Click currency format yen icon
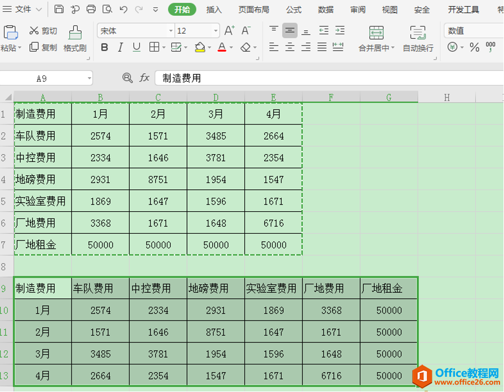 point(452,47)
